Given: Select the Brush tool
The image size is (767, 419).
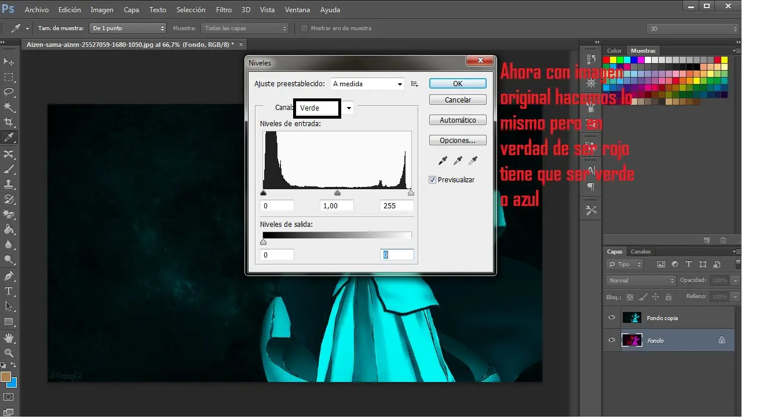Looking at the screenshot, I should click(x=9, y=170).
